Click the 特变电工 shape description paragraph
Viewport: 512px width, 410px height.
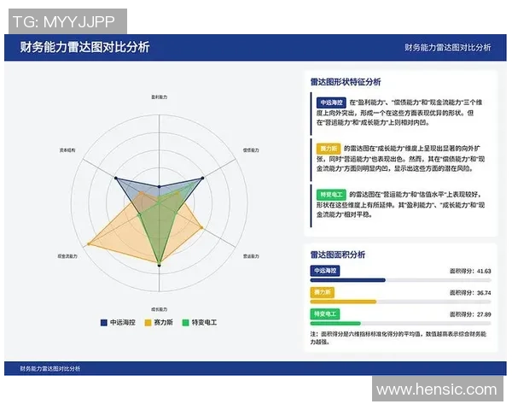pos(401,205)
